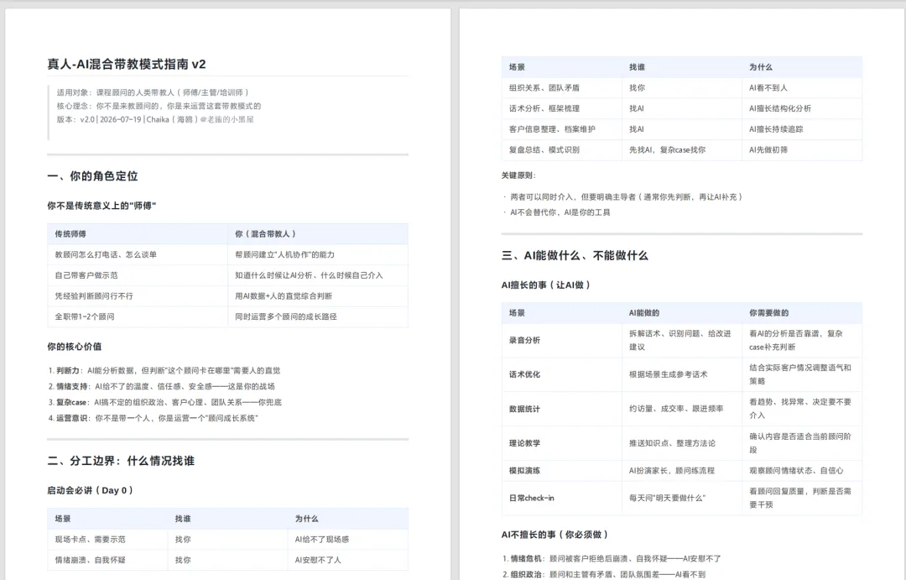Click list item 4 starting with 运营意识
The width and height of the screenshot is (906, 580).
click(x=154, y=418)
